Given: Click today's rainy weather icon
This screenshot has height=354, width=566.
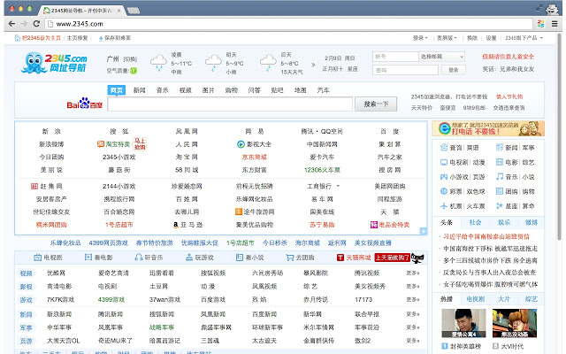Looking at the screenshot, I should (x=158, y=63).
